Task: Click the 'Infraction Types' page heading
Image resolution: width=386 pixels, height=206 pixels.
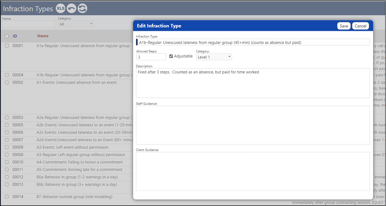Action: click(x=28, y=9)
